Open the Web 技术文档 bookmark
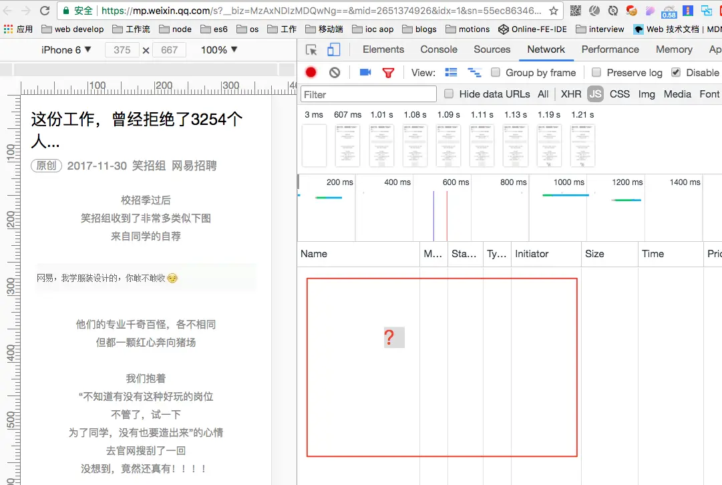 coord(677,29)
